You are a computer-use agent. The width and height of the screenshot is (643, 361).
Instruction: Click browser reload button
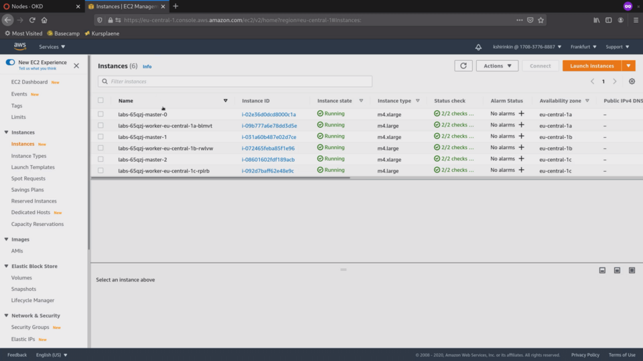(32, 20)
